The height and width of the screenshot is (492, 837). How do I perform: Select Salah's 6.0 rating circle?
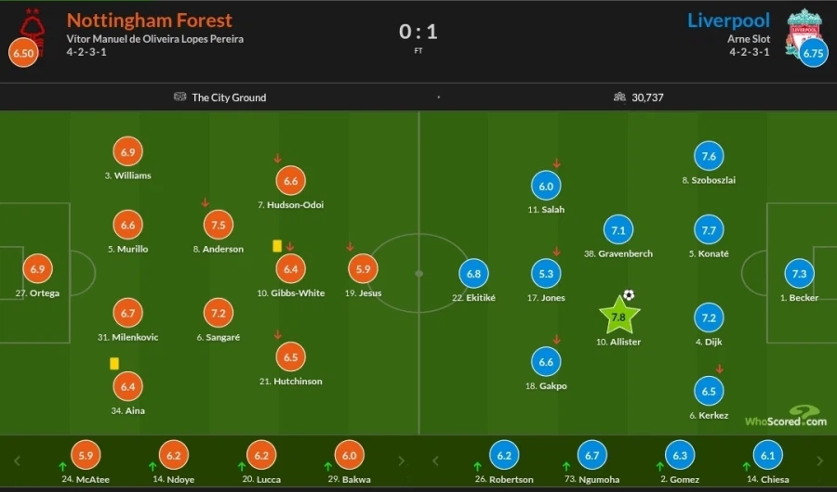546,187
